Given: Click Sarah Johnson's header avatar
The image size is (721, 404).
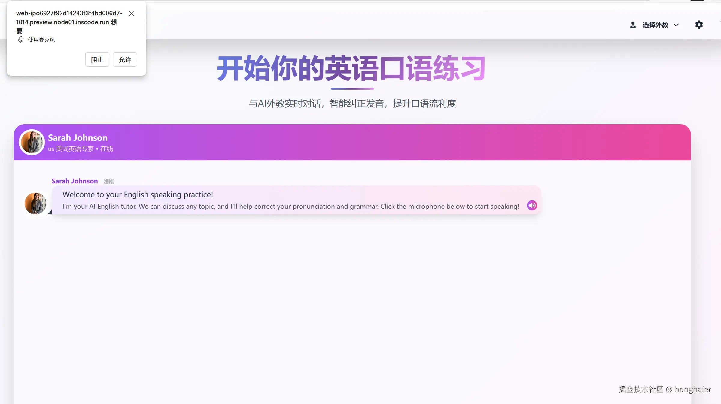Looking at the screenshot, I should coord(32,142).
